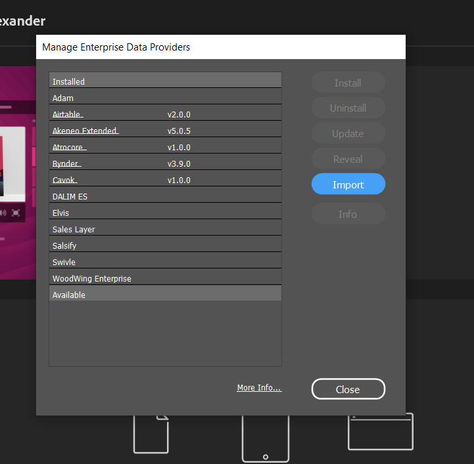Screen dimensions: 474x464
Task: Select the document page preset icon in background
Action: click(x=151, y=434)
